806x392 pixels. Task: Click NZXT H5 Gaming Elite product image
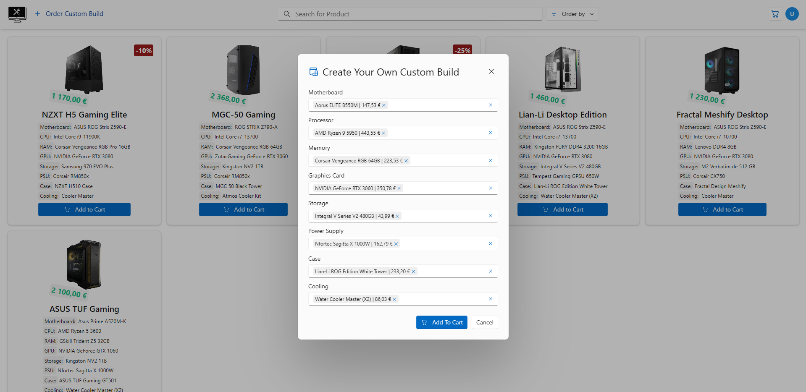84,69
